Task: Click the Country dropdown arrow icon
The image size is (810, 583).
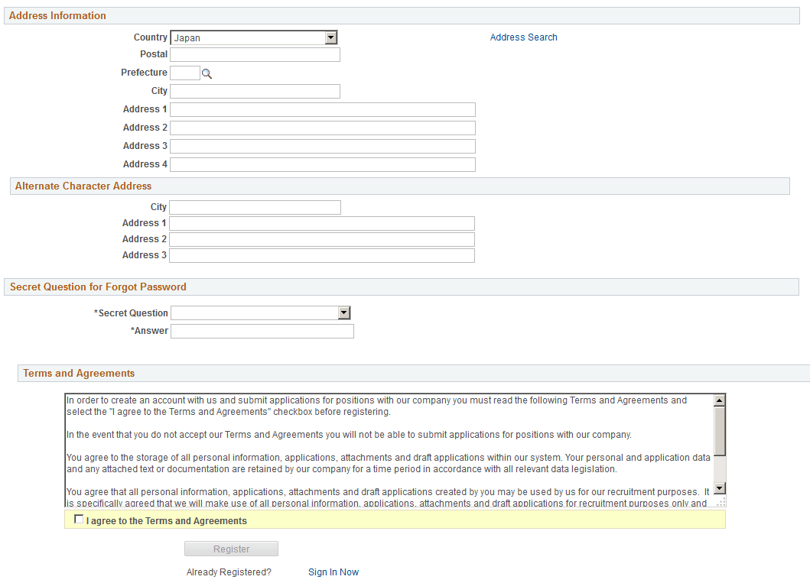Action: (331, 37)
